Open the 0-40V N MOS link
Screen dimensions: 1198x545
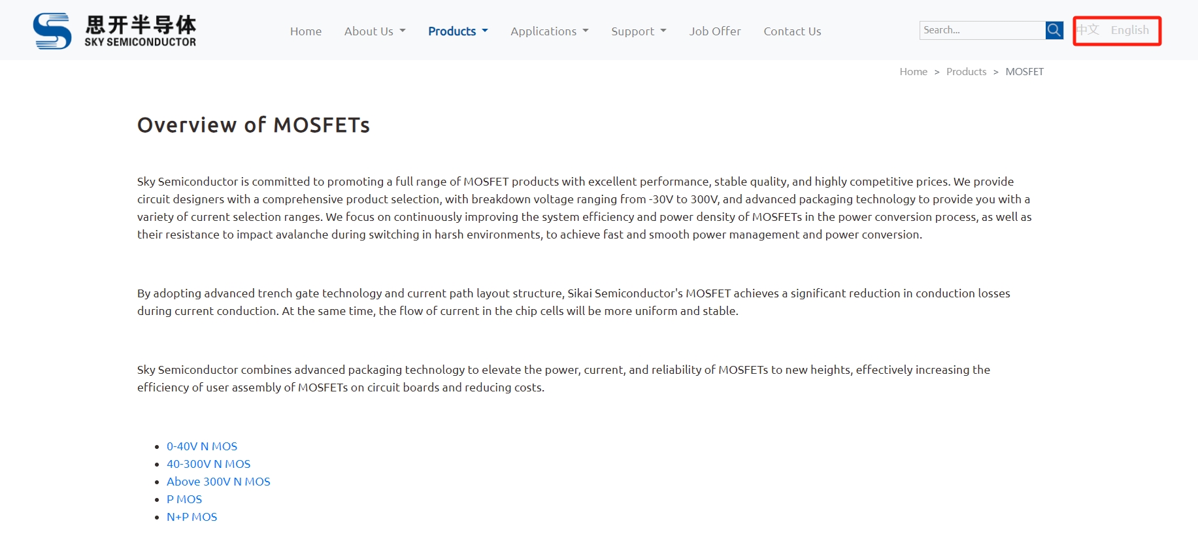tap(202, 446)
